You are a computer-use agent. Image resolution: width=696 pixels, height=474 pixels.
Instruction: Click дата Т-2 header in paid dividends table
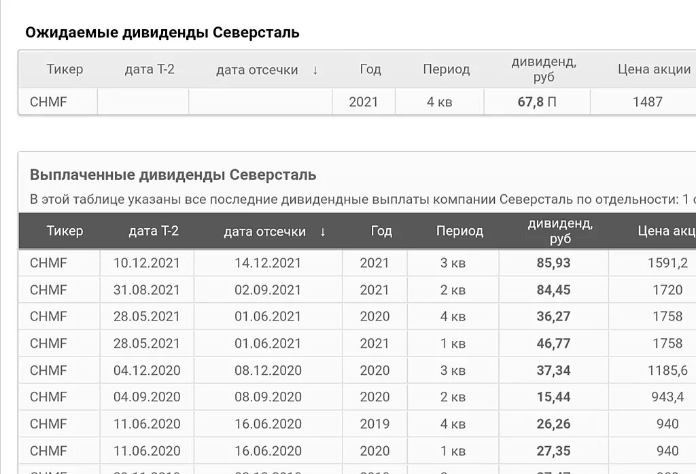coord(154,231)
